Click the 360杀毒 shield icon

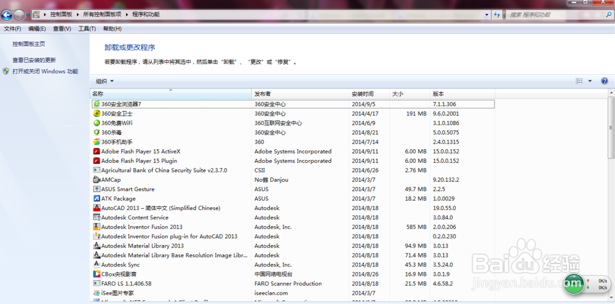(97, 133)
